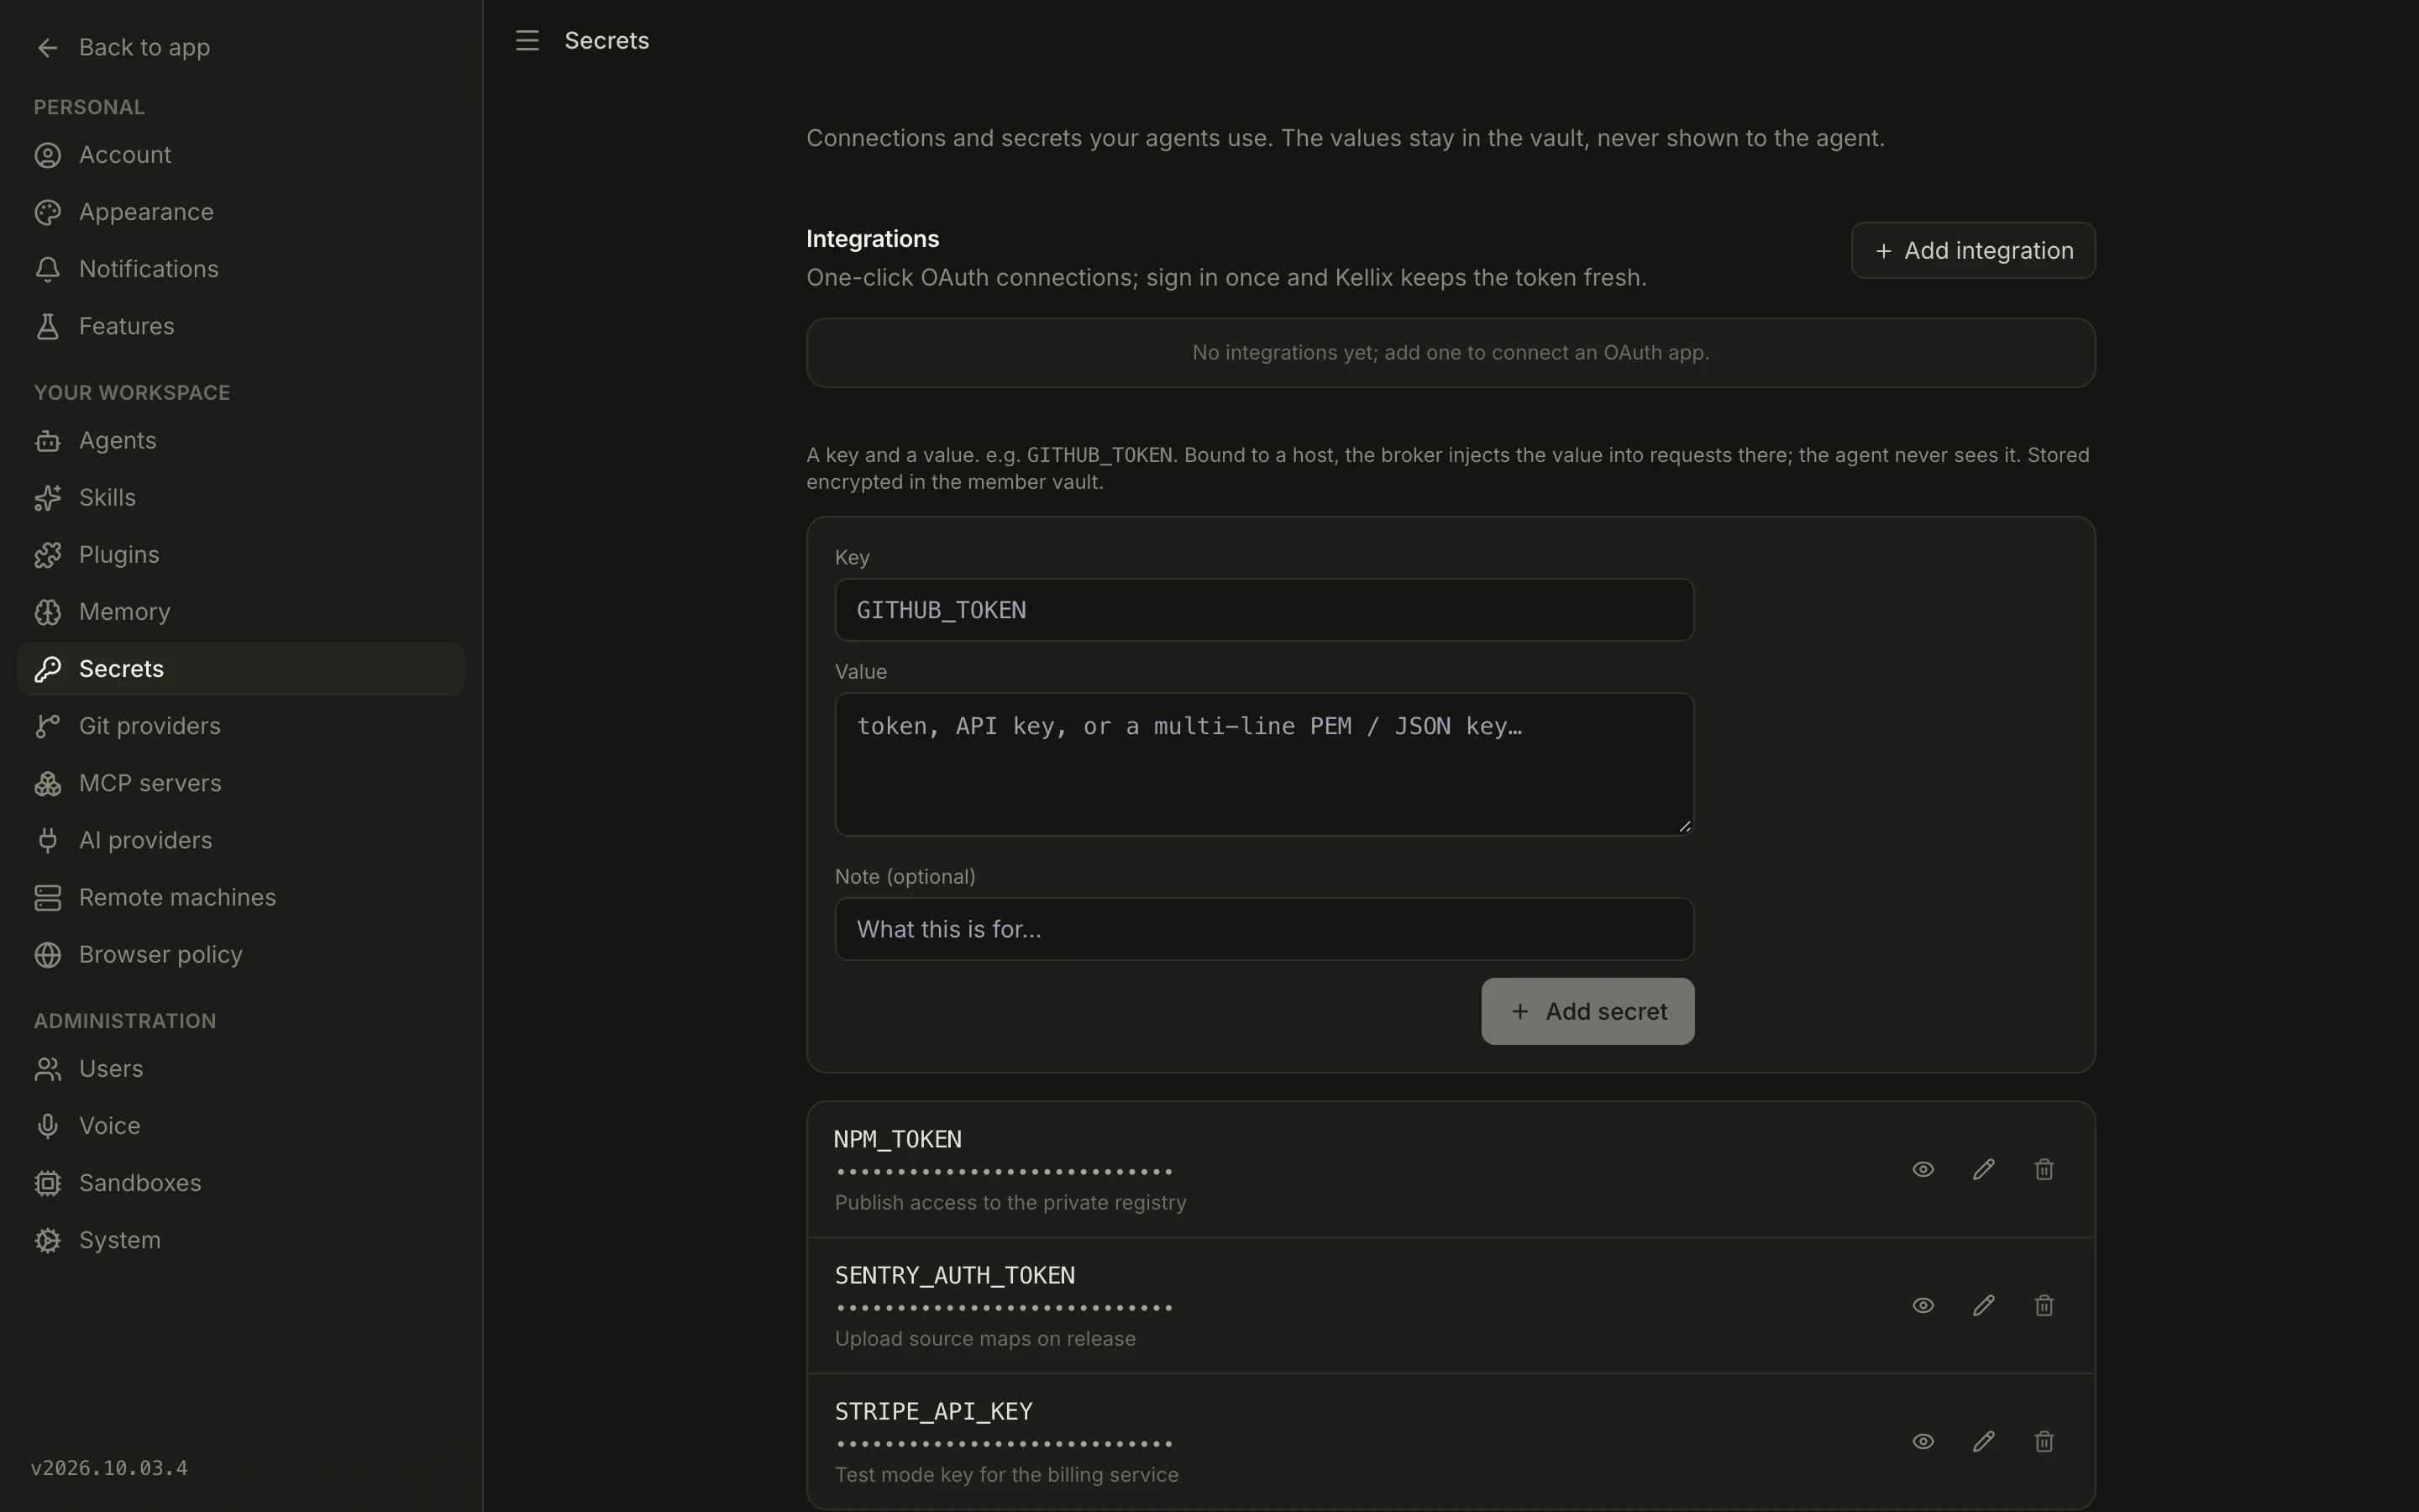
Task: Edit the NPM_TOKEN secret
Action: pos(1983,1169)
